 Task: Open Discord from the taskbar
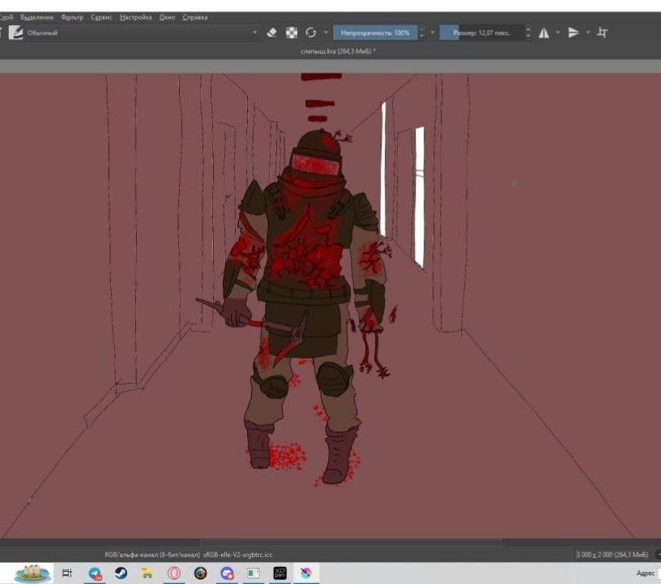point(227,573)
